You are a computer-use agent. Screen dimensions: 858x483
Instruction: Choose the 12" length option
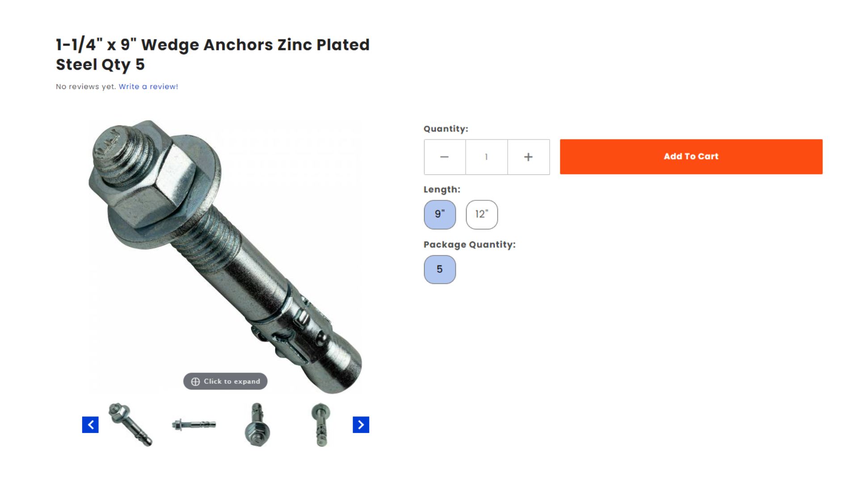pos(482,215)
